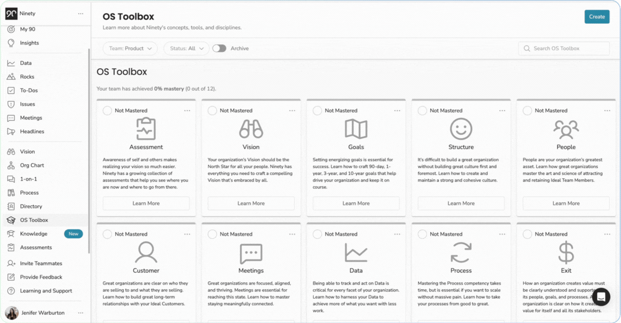The width and height of the screenshot is (621, 323).
Task: Open options menu on People card
Action: (x=607, y=111)
